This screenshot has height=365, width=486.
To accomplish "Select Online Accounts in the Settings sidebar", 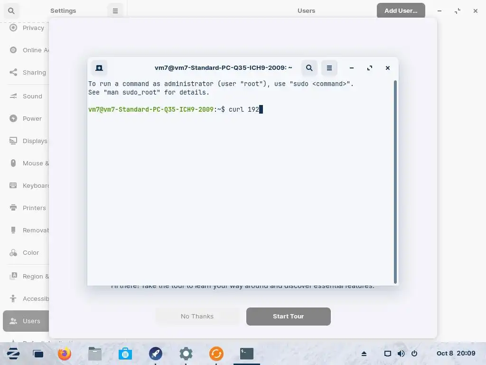I will [x=26, y=50].
